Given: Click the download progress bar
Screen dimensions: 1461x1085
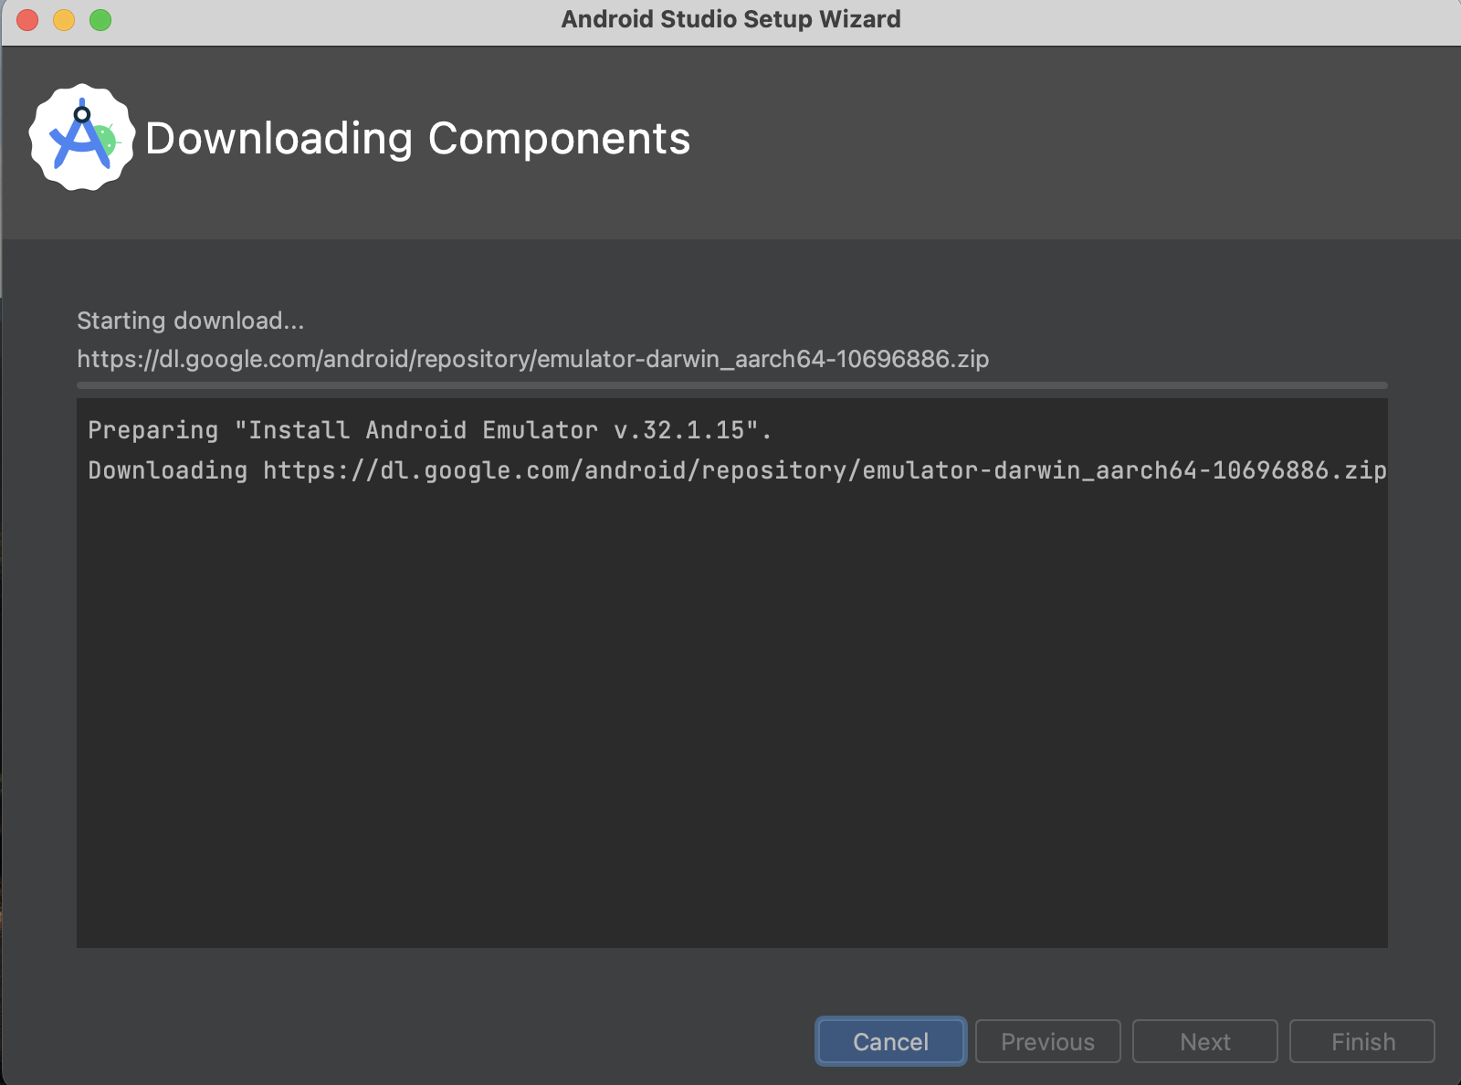Looking at the screenshot, I should coord(731,385).
